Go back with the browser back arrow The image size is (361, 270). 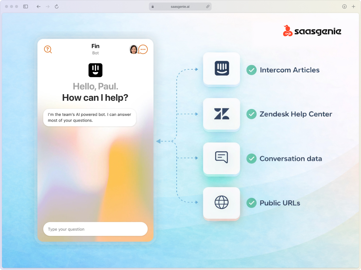tap(38, 6)
